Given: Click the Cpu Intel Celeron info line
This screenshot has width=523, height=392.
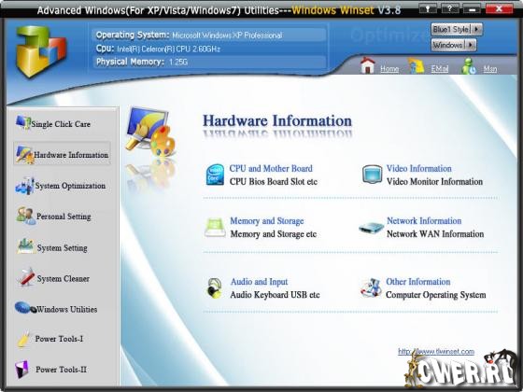Looking at the screenshot, I should click(158, 49).
